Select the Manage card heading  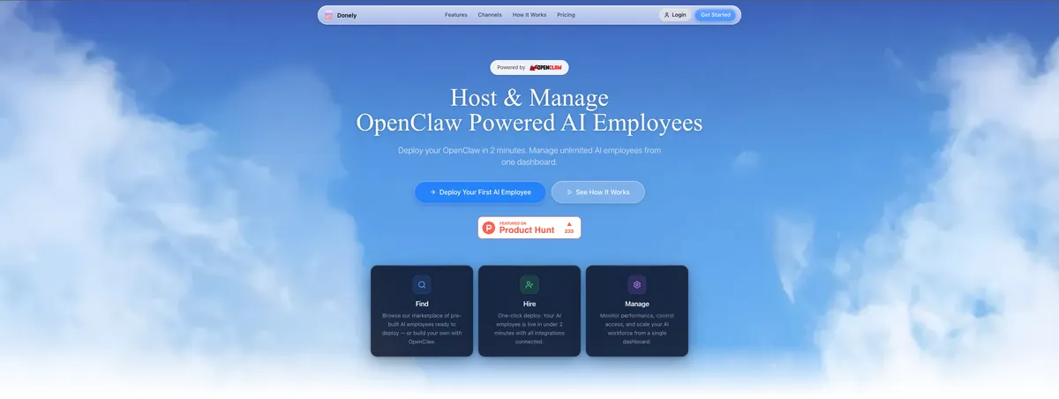[637, 304]
